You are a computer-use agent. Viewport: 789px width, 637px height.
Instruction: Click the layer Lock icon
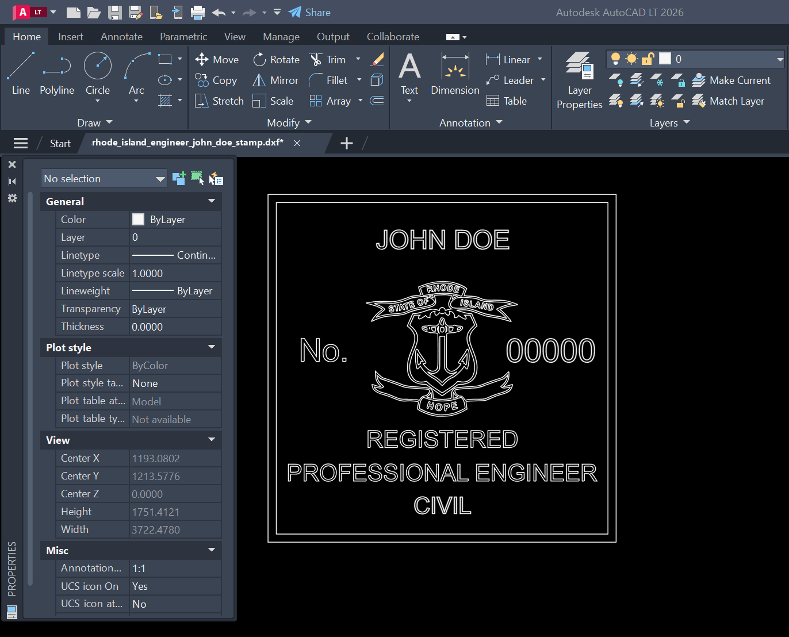tap(678, 80)
